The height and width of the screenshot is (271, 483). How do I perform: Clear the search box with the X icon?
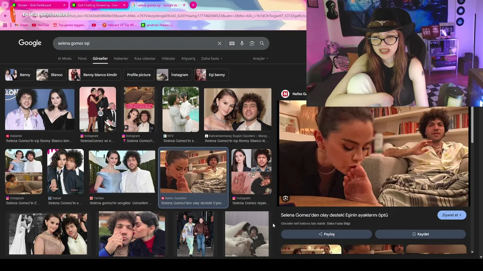click(x=220, y=43)
